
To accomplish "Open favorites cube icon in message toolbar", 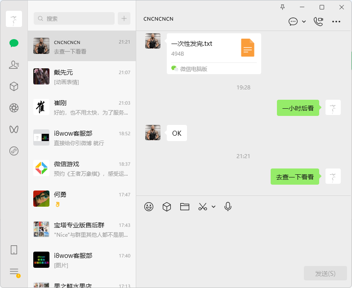I will pos(167,207).
